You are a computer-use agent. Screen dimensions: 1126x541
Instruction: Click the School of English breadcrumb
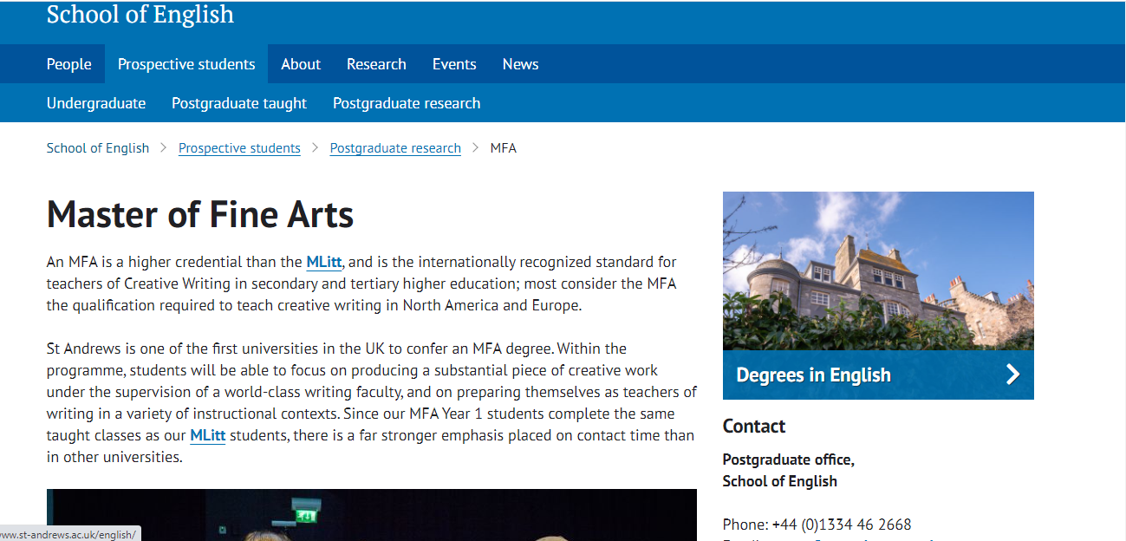98,148
